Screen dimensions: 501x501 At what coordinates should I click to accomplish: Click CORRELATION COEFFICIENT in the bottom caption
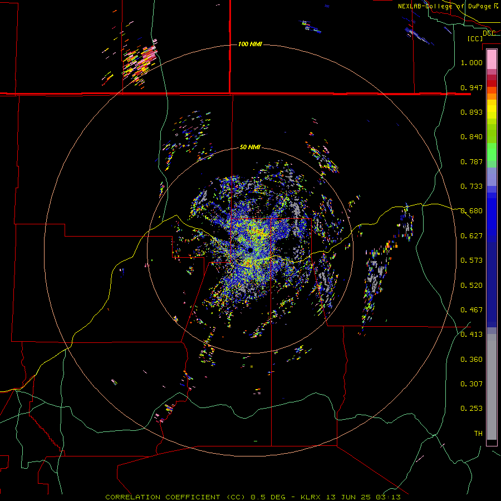click(163, 497)
